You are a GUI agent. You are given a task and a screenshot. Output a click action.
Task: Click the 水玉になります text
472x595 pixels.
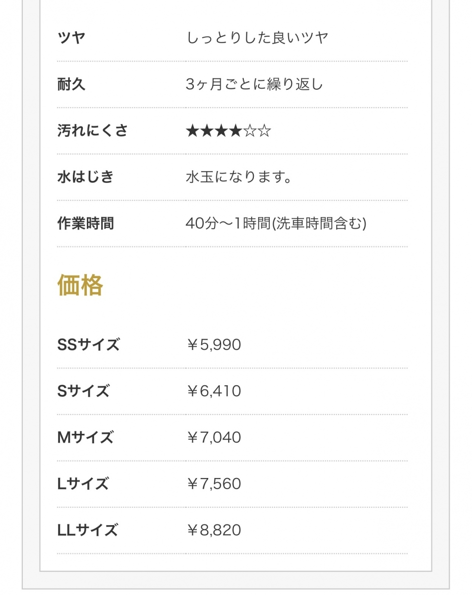point(238,177)
